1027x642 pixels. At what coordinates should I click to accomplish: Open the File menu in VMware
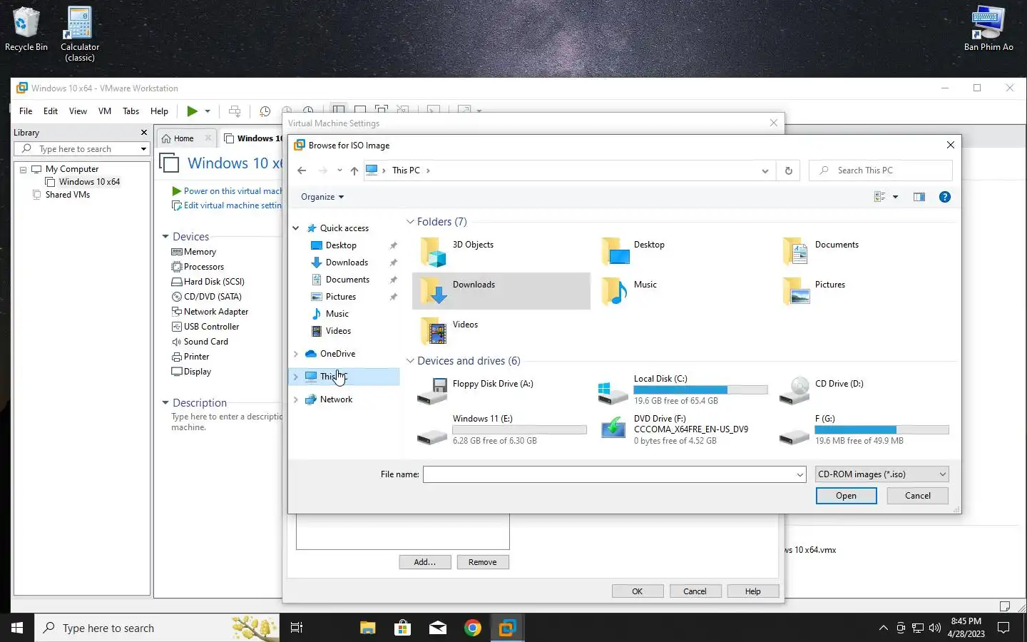coord(26,111)
